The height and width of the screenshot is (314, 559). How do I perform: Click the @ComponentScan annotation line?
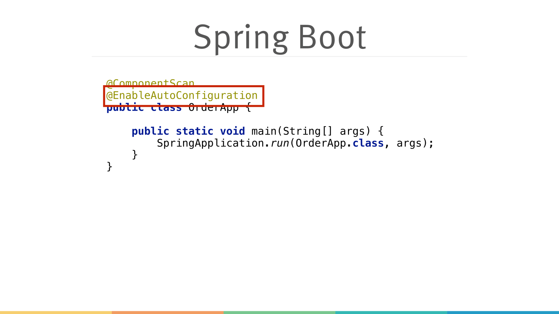(x=150, y=83)
